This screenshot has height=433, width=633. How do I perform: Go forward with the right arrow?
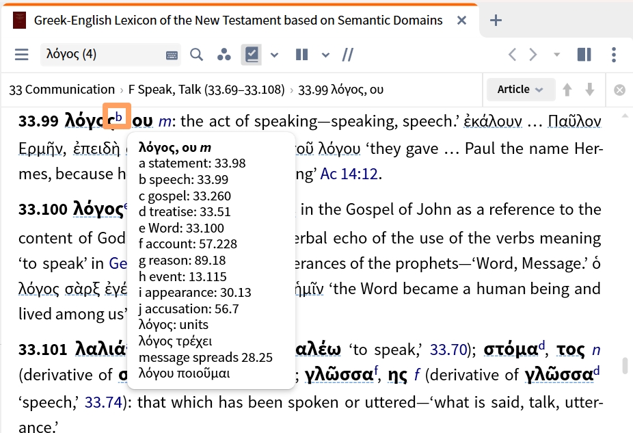point(533,55)
